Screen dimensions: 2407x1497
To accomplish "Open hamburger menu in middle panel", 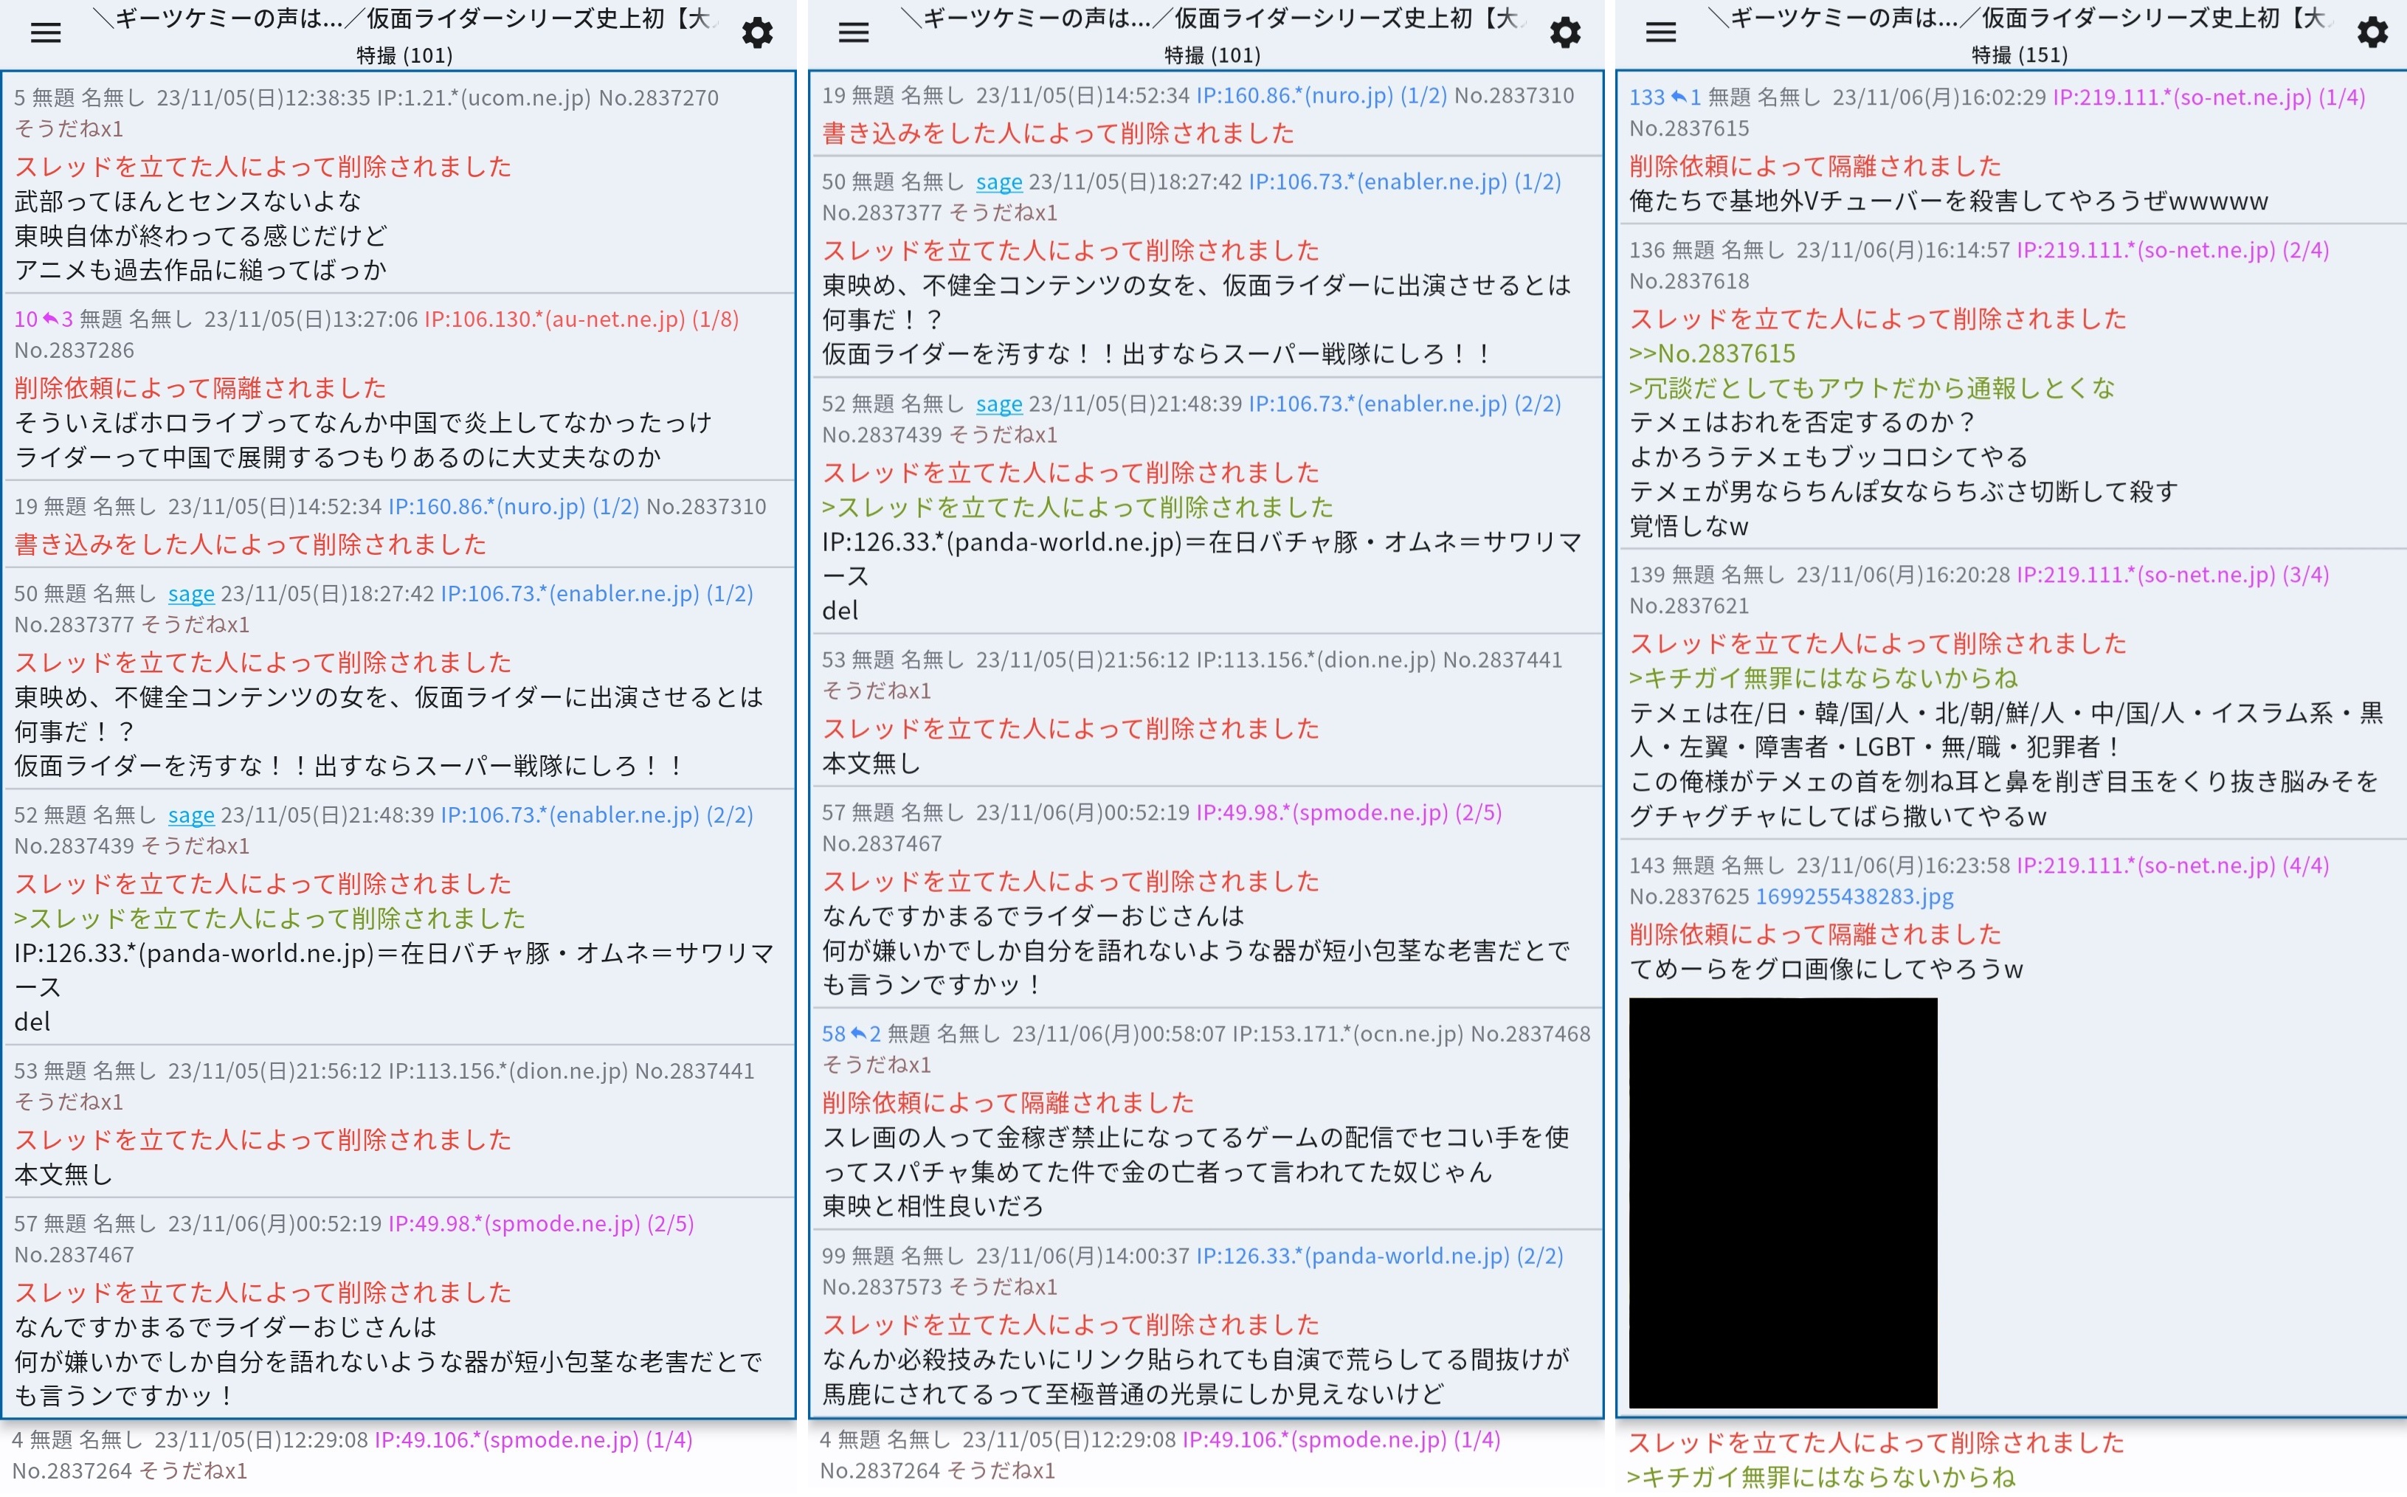I will pyautogui.click(x=854, y=32).
